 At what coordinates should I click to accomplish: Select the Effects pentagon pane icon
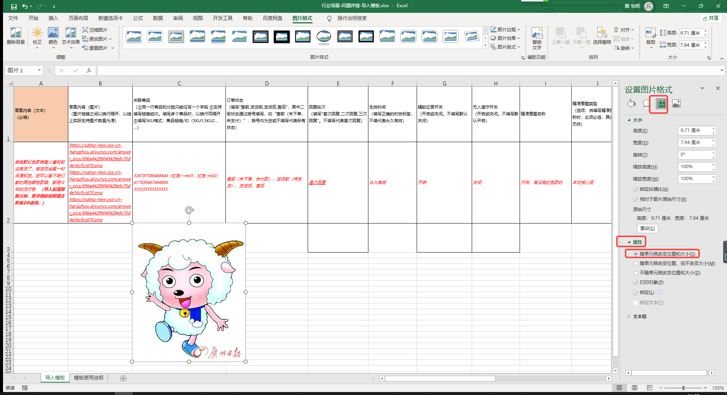click(646, 104)
